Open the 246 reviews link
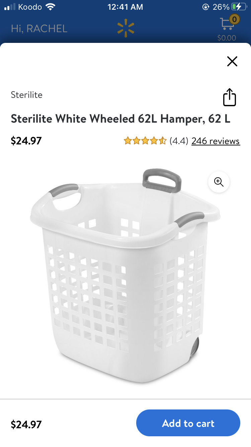 click(x=216, y=141)
